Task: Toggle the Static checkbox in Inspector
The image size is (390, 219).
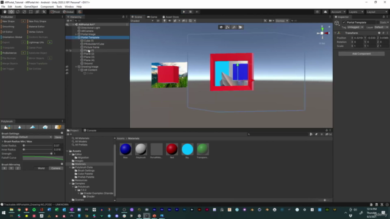Action: tap(378, 23)
